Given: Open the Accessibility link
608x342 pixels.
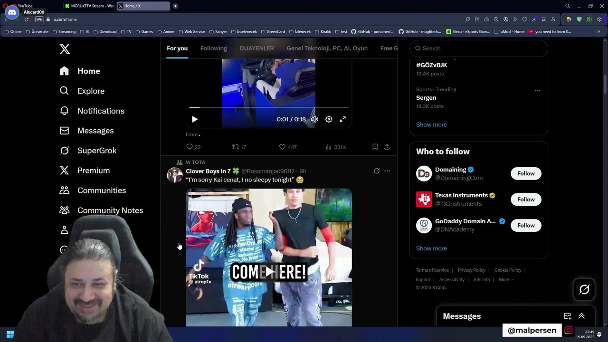Looking at the screenshot, I should pyautogui.click(x=452, y=280).
